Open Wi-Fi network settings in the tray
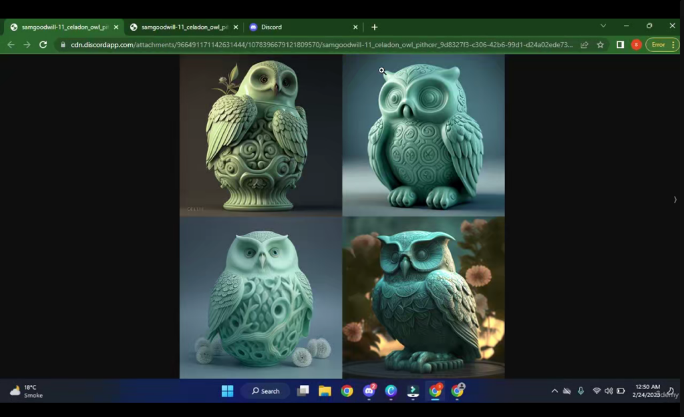684x417 pixels. click(596, 391)
